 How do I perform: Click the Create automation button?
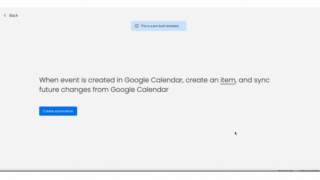pos(58,111)
